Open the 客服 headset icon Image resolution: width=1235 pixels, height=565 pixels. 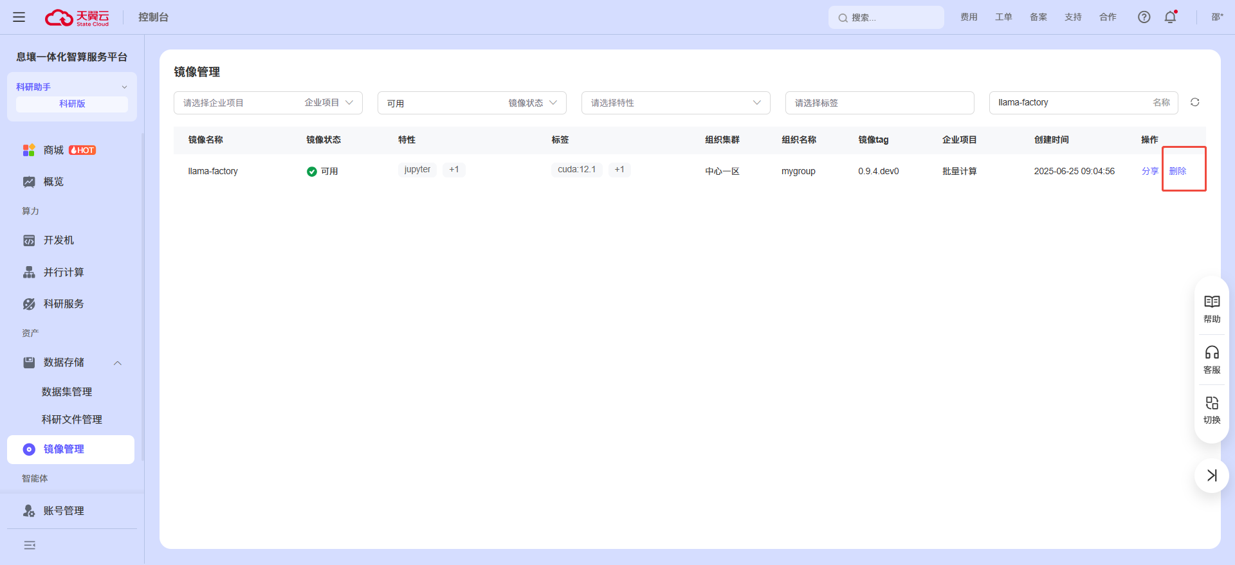(x=1212, y=360)
